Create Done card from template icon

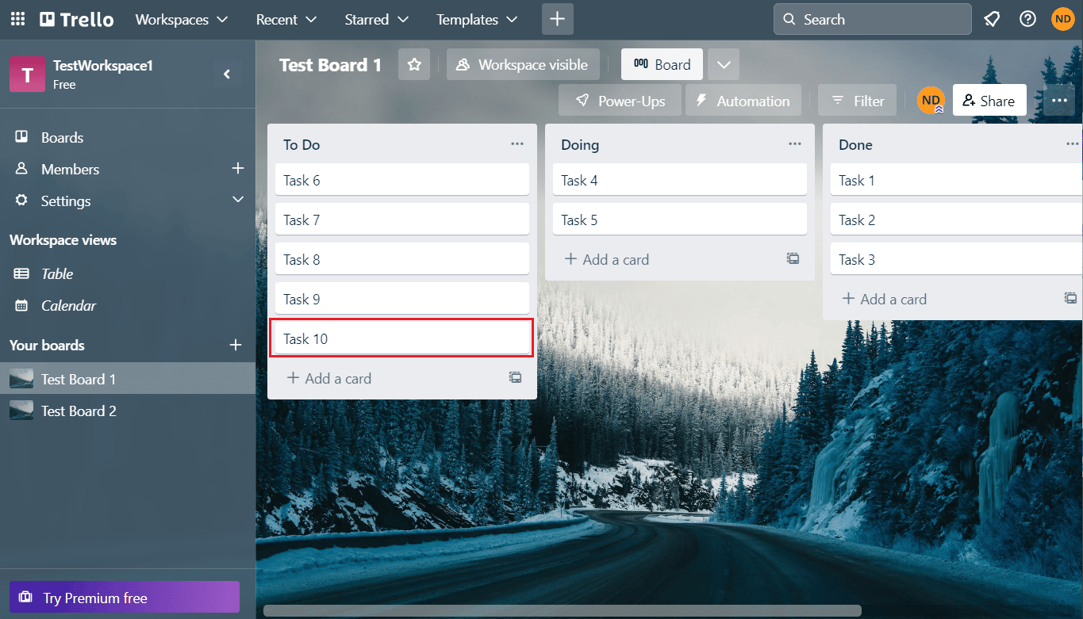(1071, 299)
